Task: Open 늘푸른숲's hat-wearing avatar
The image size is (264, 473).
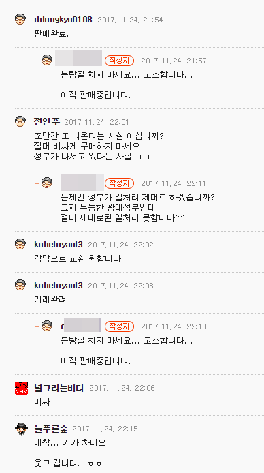Action: 21,428
